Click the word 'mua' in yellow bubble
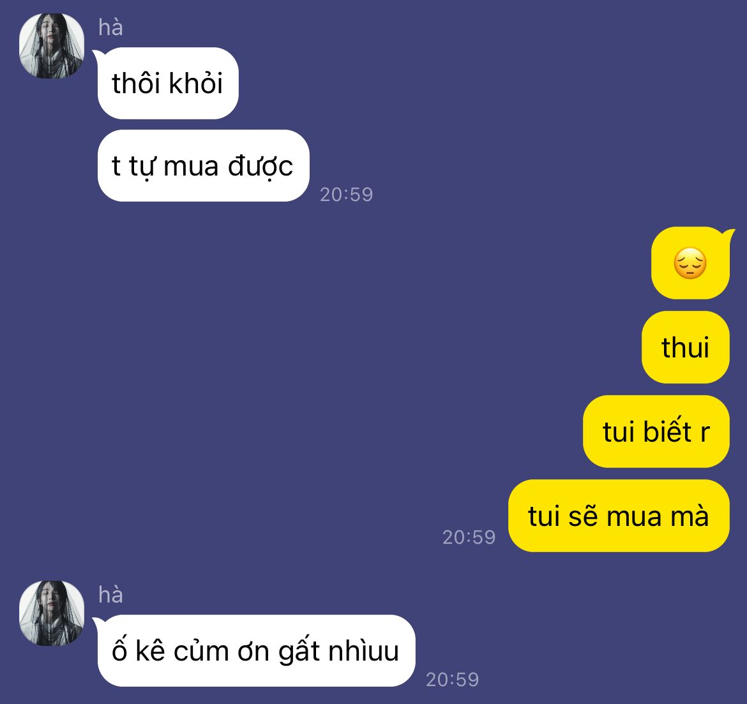 pos(635,517)
